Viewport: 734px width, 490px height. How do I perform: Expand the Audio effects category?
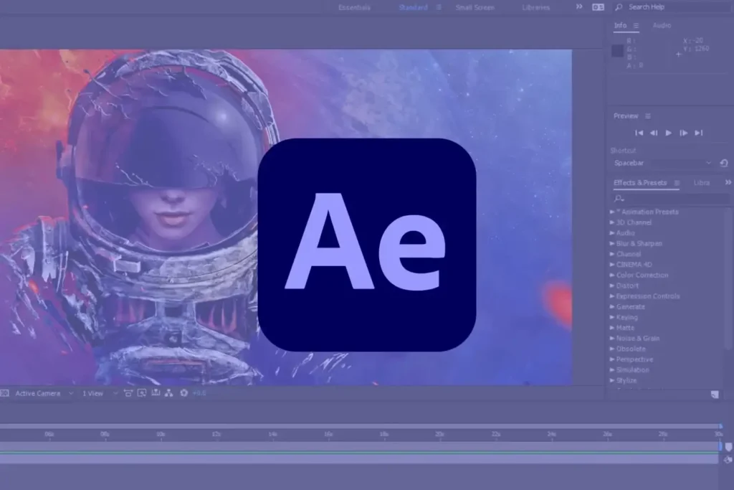[x=612, y=233]
